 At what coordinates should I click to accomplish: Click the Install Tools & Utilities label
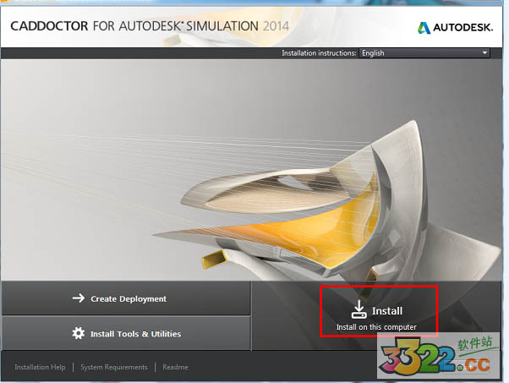click(135, 334)
